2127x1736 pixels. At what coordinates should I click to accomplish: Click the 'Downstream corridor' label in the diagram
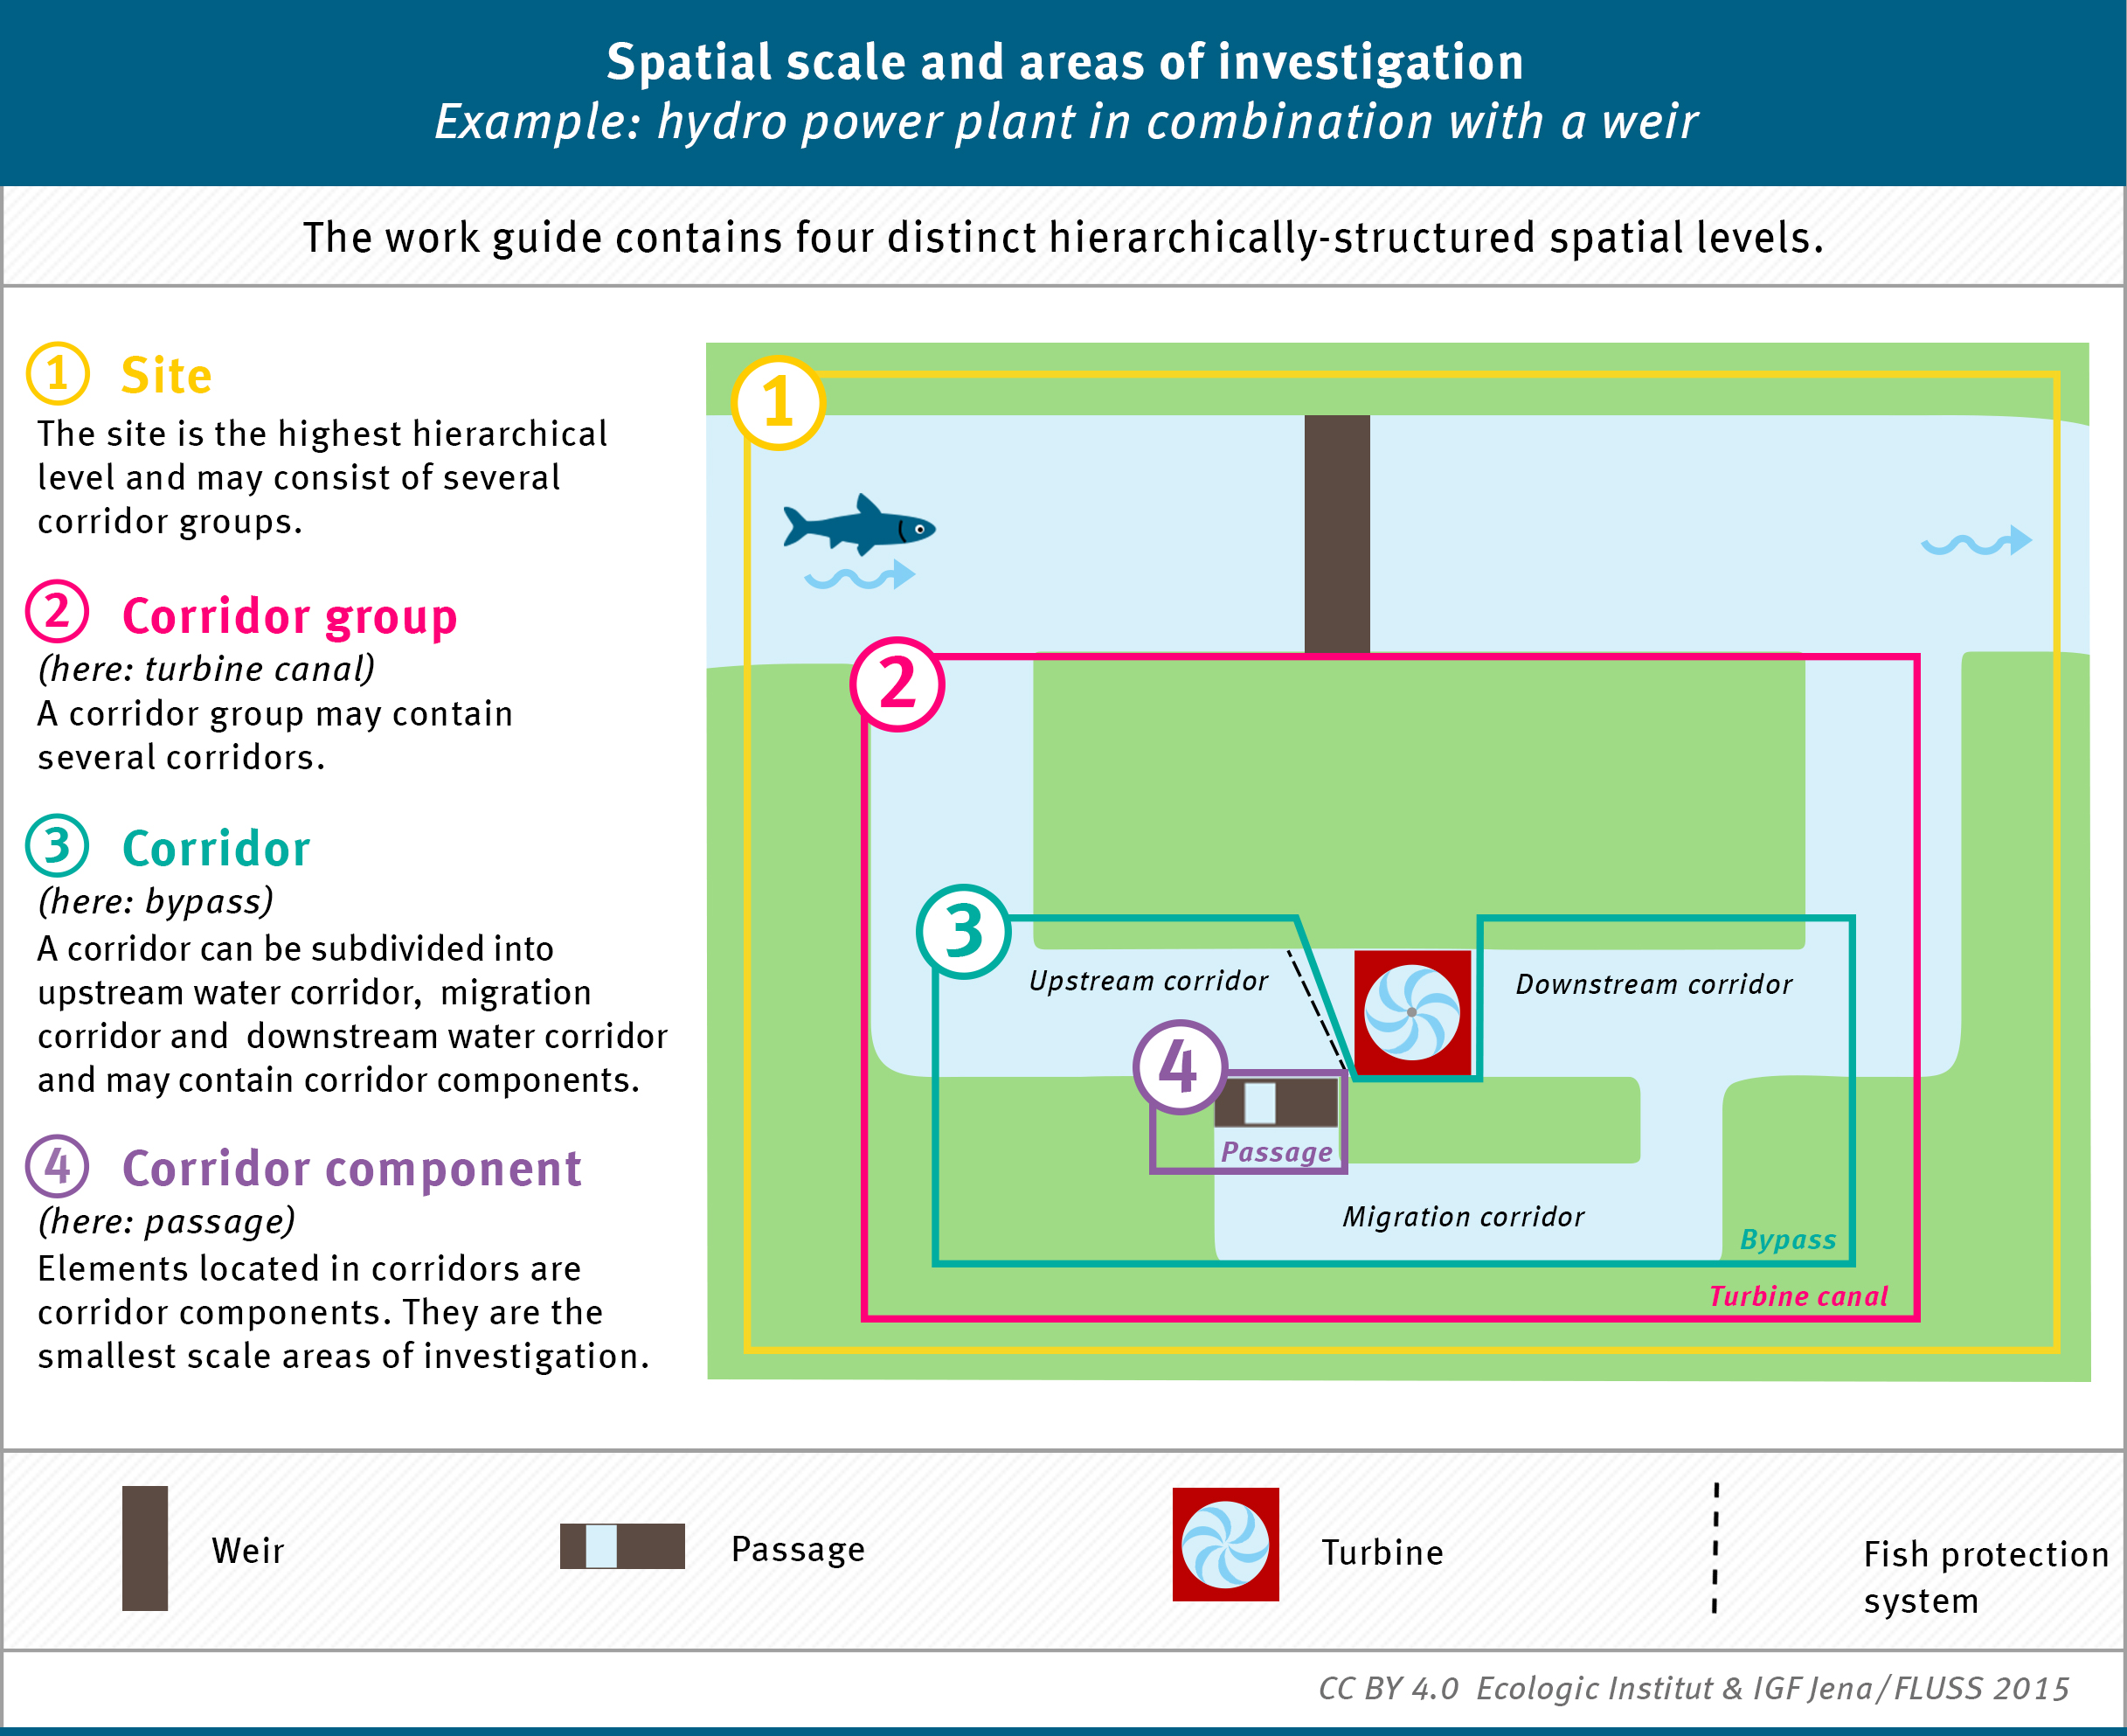(1654, 985)
